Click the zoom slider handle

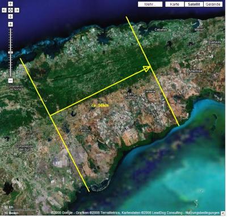coord(11,52)
